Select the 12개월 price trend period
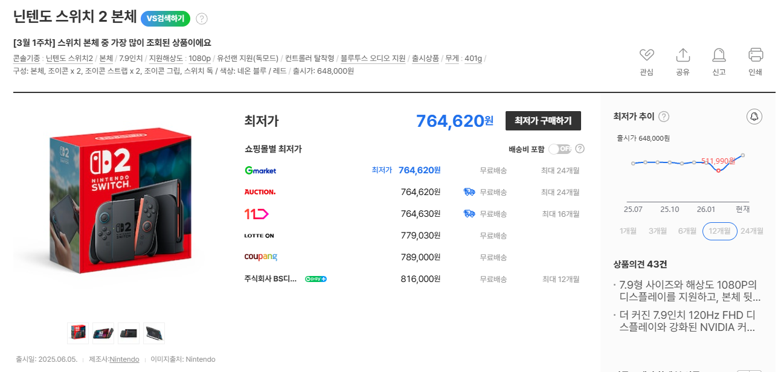 tap(719, 231)
